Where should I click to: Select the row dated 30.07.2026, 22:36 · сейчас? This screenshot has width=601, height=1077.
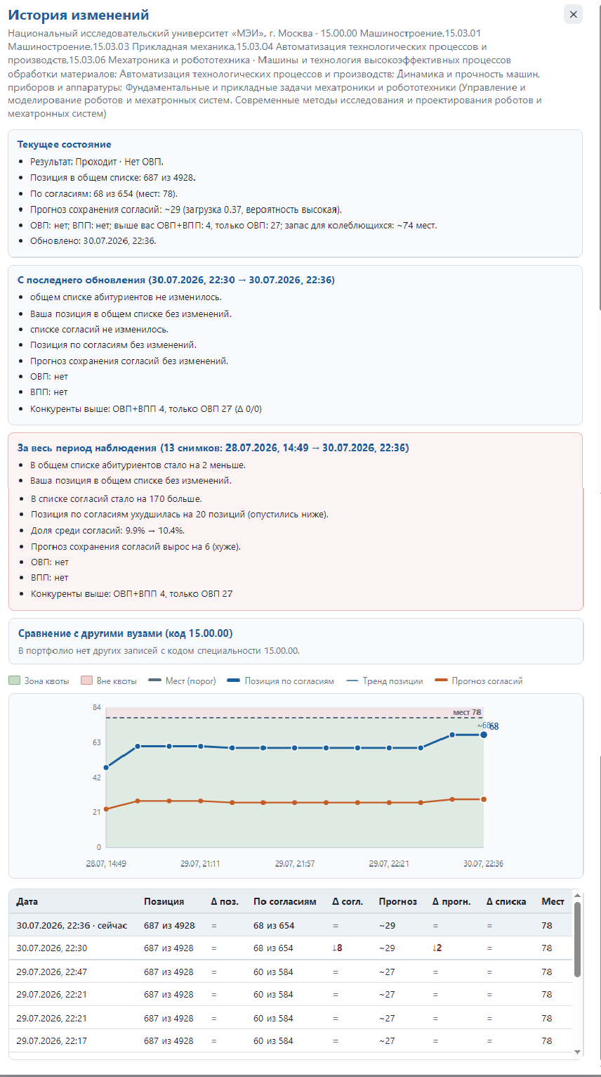coord(291,925)
